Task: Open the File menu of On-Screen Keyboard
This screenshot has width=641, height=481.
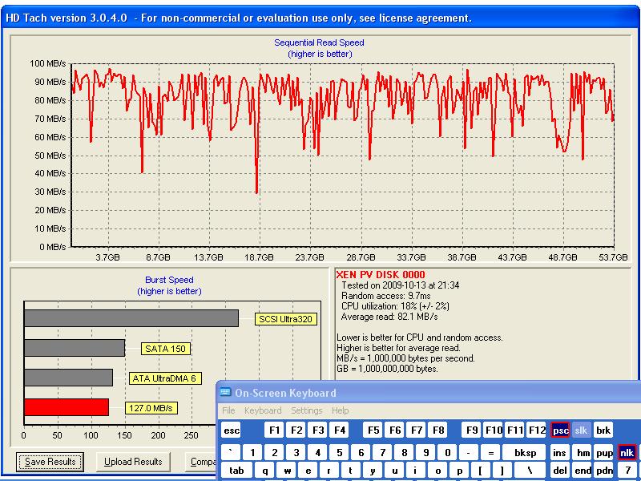Action: coord(228,410)
